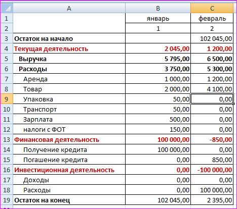
Task: Click the Выручка label cell
Action: tap(69, 59)
